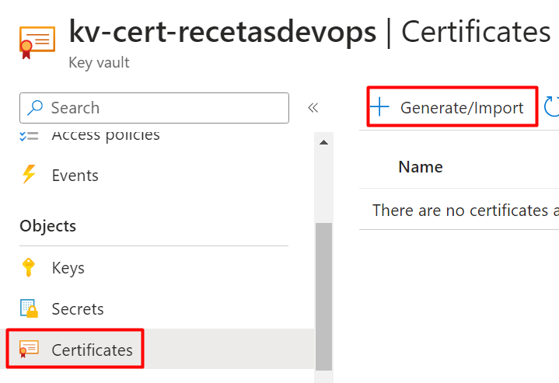The image size is (559, 383).
Task: Click the Name column header
Action: [x=421, y=167]
